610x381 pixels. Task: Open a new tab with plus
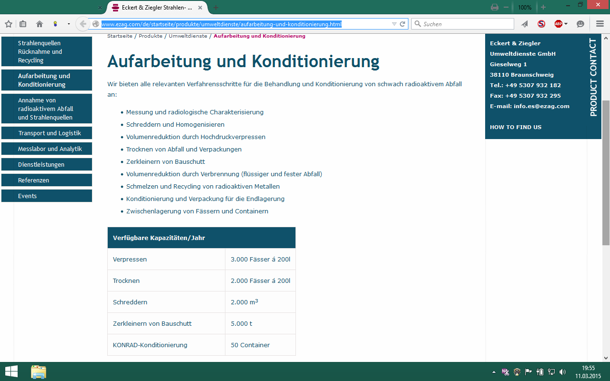point(216,8)
